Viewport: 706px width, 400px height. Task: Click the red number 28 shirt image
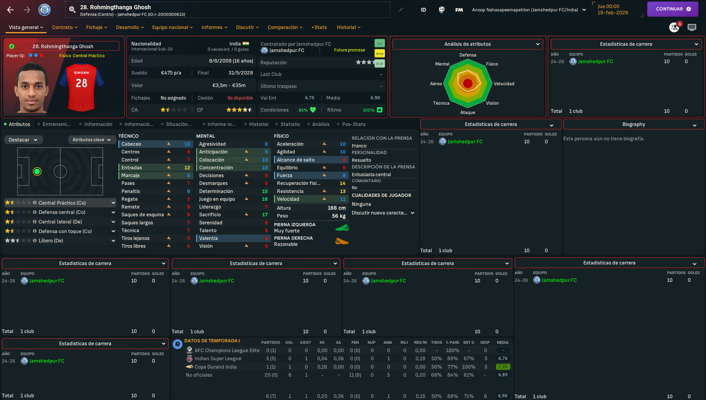(x=81, y=87)
